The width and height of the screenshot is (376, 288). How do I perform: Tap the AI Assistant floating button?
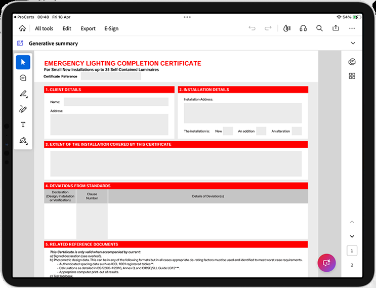click(326, 263)
